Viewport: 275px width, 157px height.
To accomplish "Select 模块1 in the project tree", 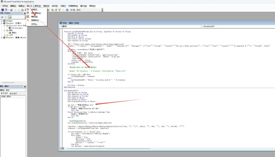I will 14,33.
